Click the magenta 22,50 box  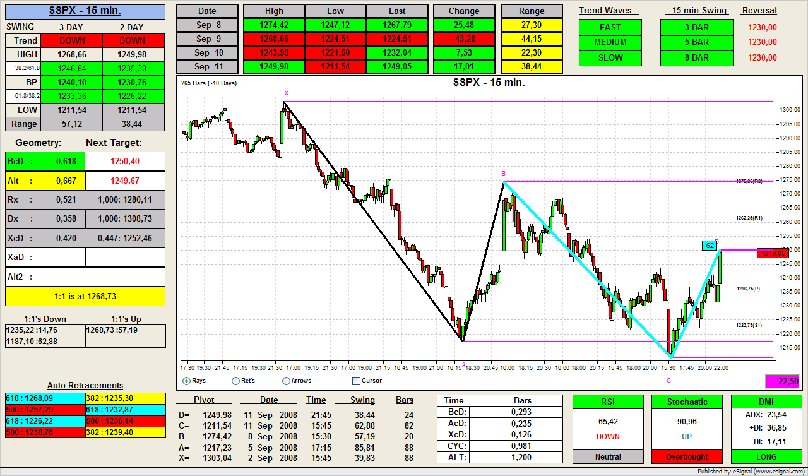(x=782, y=381)
